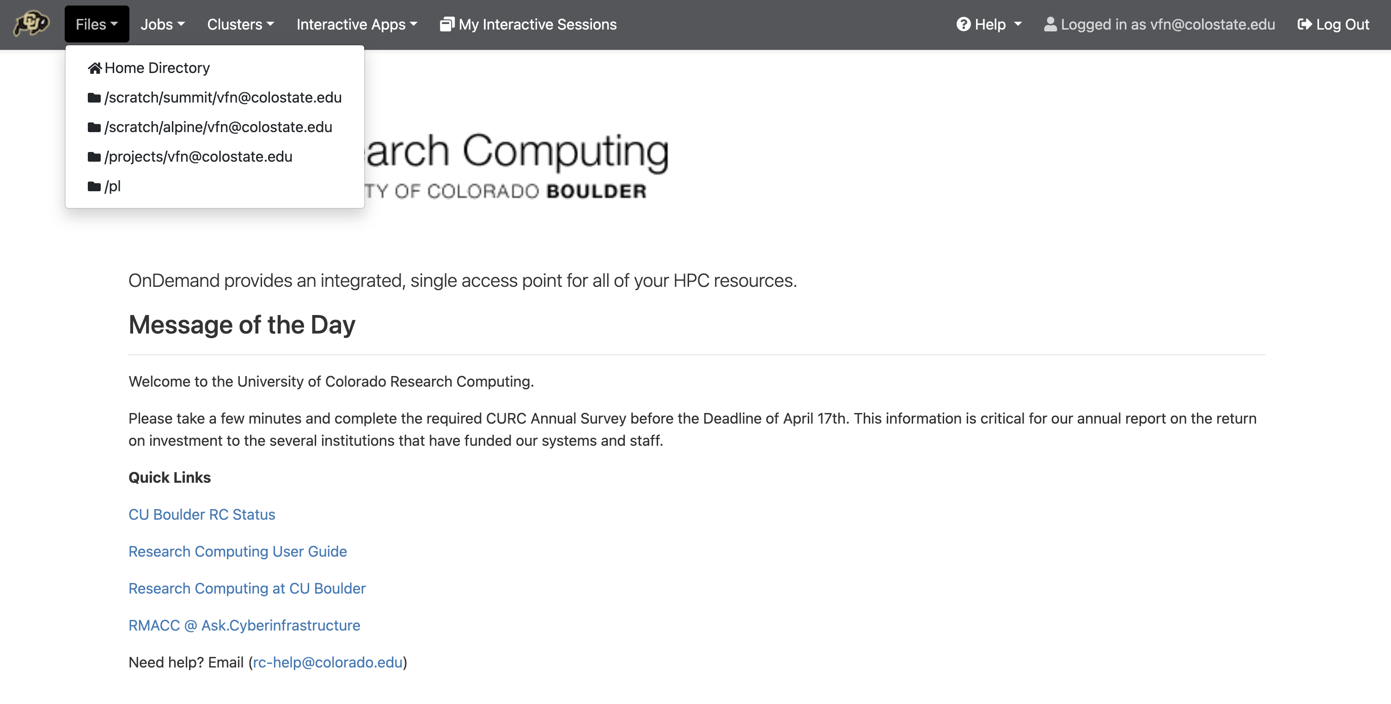The width and height of the screenshot is (1391, 704).
Task: Collapse the Files dropdown menu
Action: (x=97, y=24)
